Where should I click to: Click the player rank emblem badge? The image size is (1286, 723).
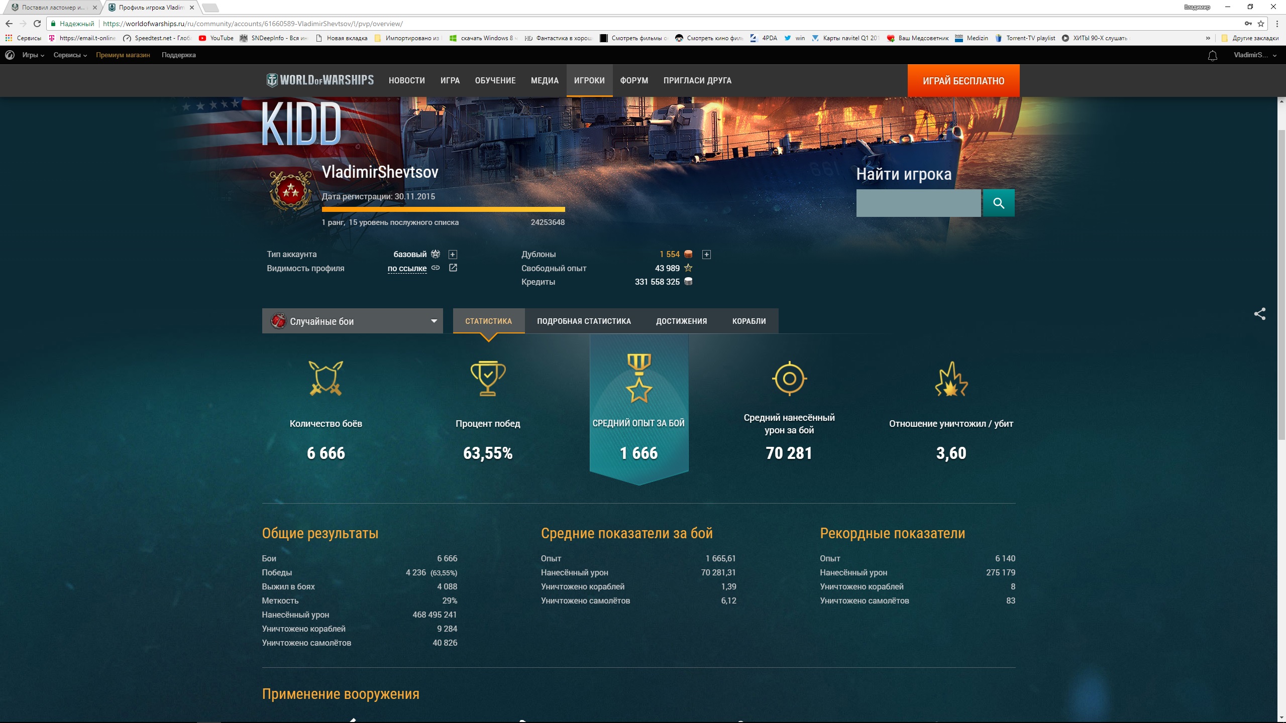(290, 191)
